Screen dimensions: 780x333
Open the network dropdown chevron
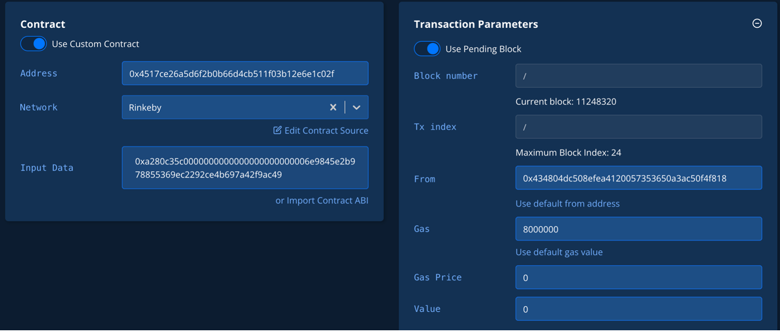357,107
